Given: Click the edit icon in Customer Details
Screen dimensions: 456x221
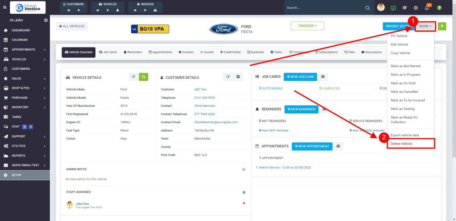Looking at the screenshot, I should (x=228, y=77).
